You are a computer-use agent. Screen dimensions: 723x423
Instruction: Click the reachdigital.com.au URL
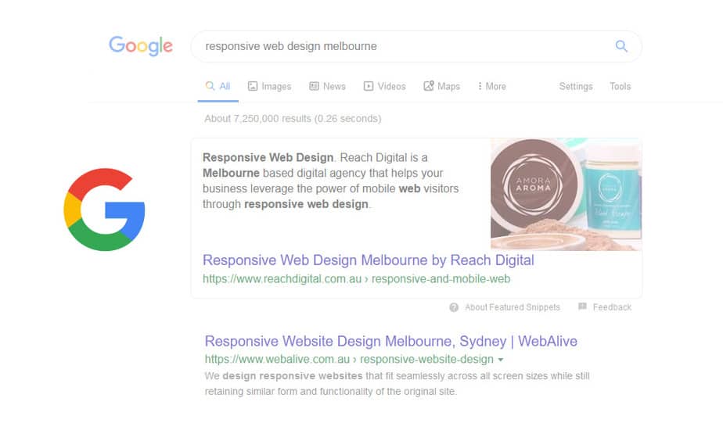(x=357, y=279)
